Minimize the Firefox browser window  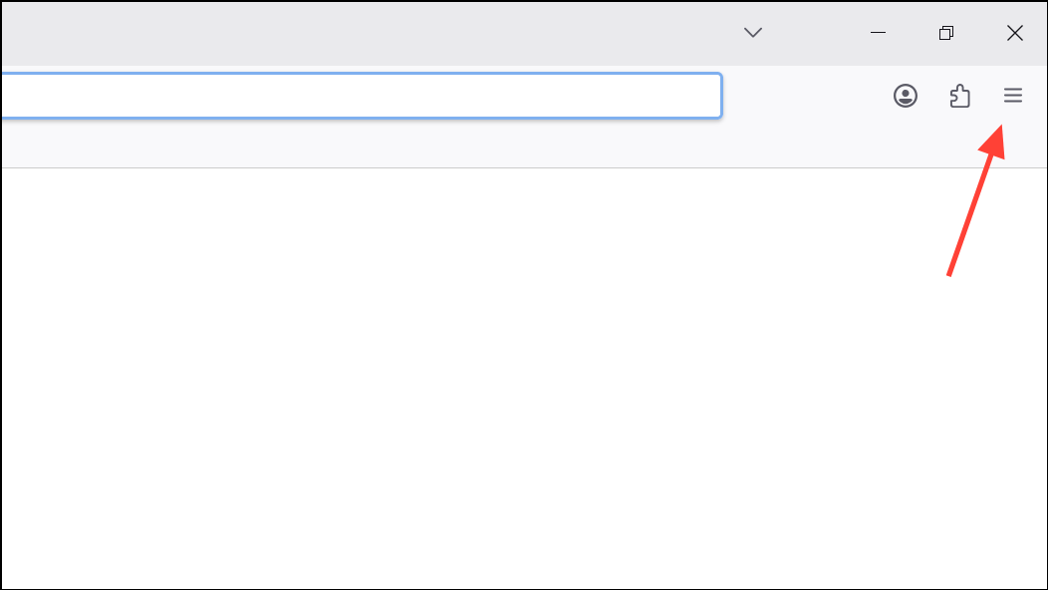[x=879, y=32]
